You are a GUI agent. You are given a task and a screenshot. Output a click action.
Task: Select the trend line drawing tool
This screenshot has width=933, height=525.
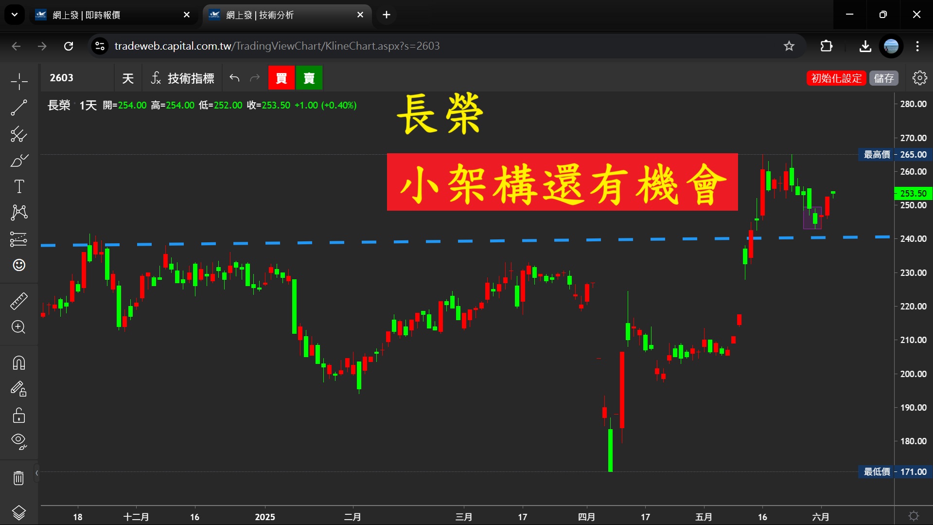point(19,108)
